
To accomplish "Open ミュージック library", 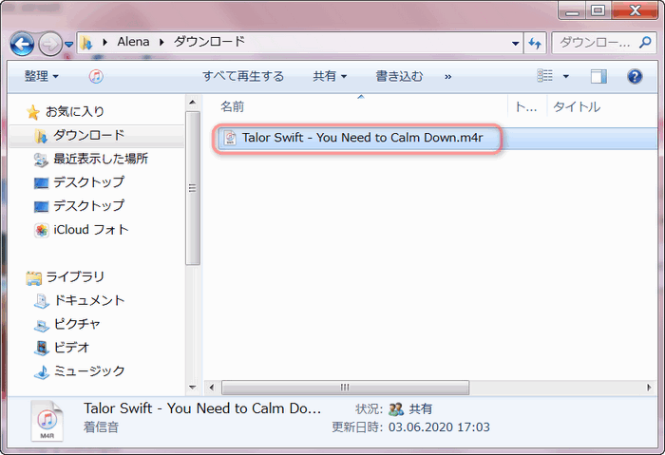I will (x=89, y=371).
